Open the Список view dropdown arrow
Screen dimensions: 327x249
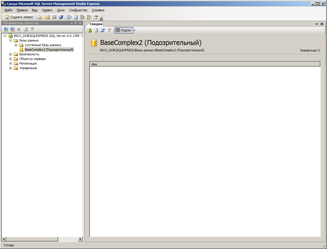tap(134, 30)
